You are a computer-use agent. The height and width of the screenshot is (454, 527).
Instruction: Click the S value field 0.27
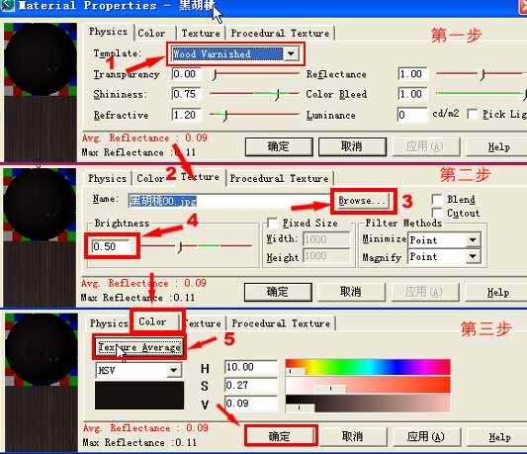(x=251, y=385)
